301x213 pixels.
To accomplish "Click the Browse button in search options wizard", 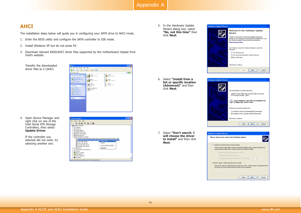I will 258,158.
